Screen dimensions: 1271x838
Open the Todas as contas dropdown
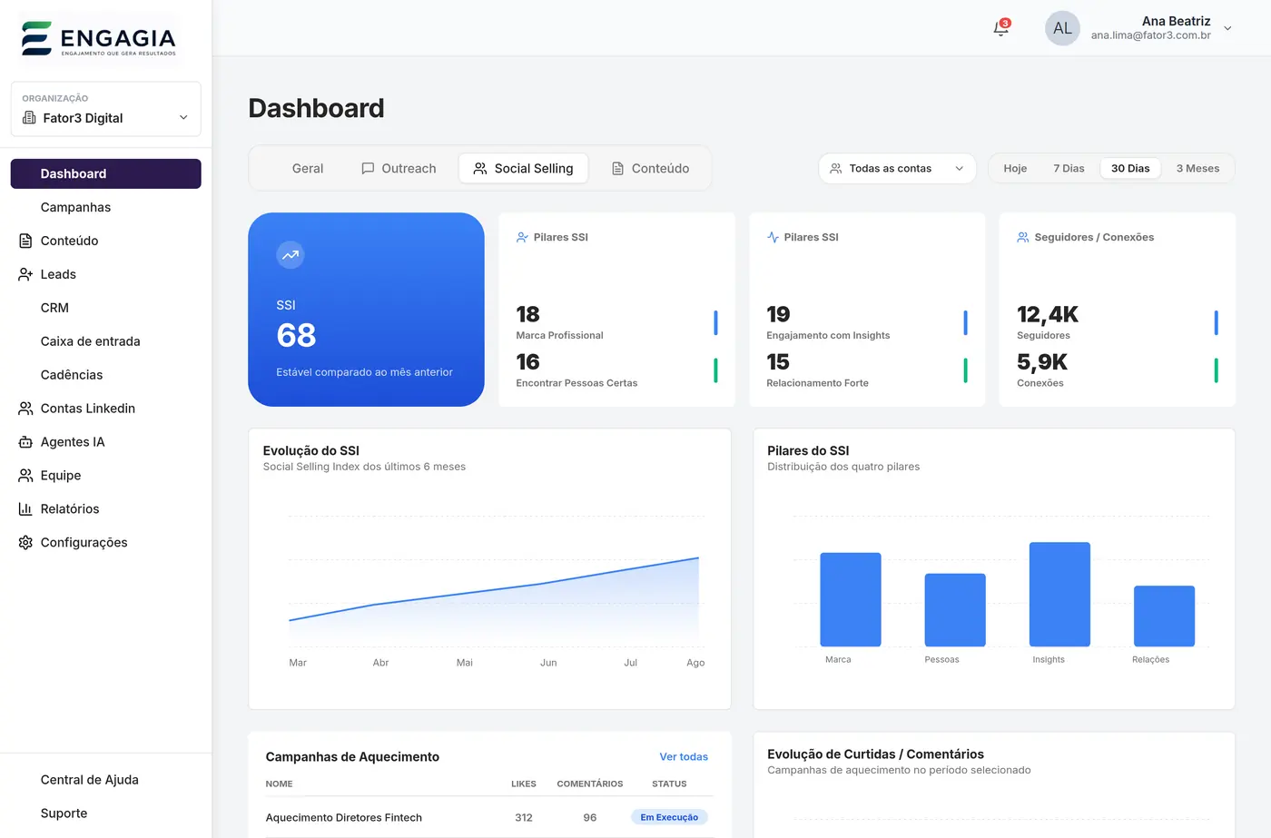pyautogui.click(x=897, y=168)
